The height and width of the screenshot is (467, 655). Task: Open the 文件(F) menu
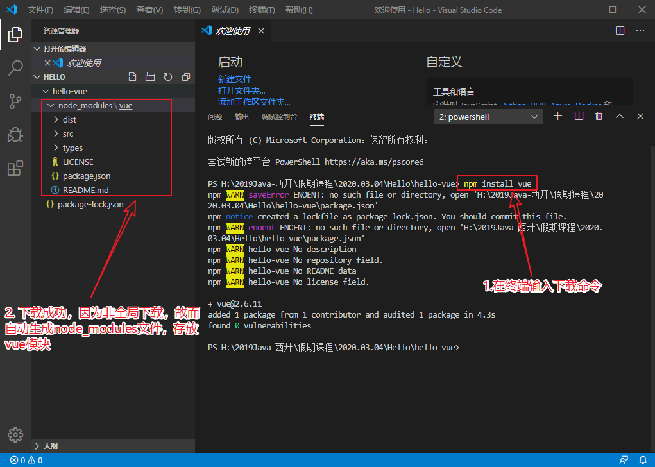coord(40,10)
